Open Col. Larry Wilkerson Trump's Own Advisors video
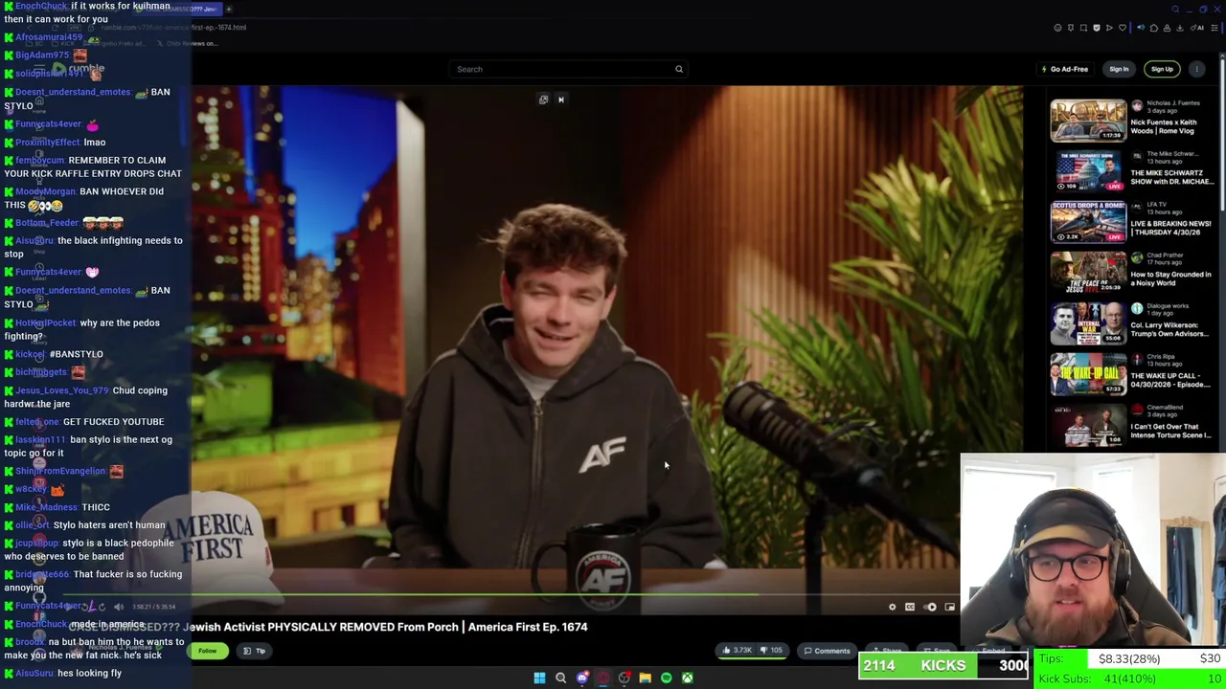1226x689 pixels. (x=1088, y=323)
